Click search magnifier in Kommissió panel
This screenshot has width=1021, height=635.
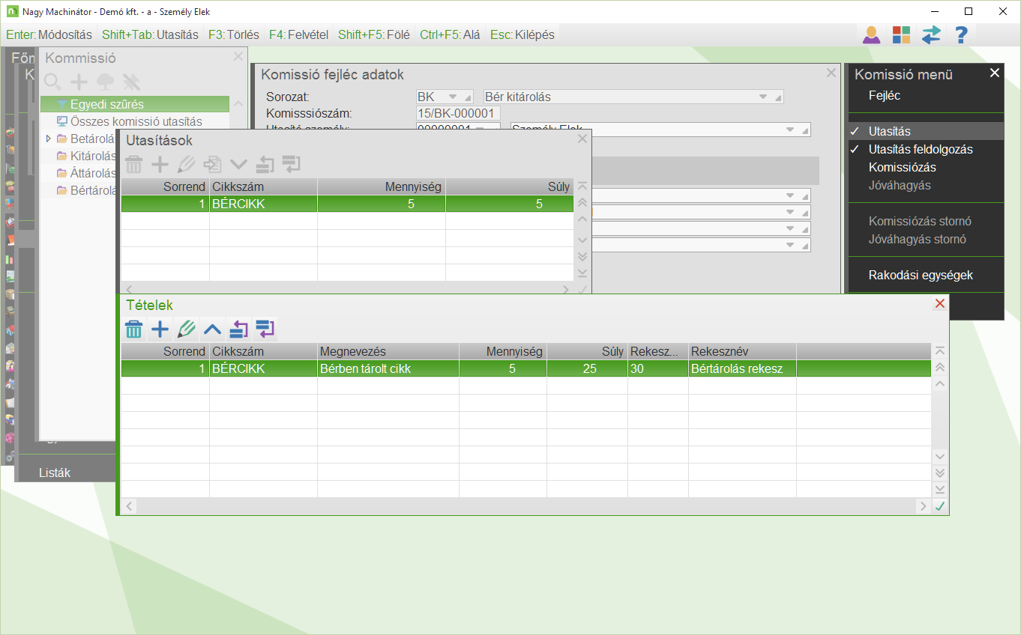tap(52, 82)
